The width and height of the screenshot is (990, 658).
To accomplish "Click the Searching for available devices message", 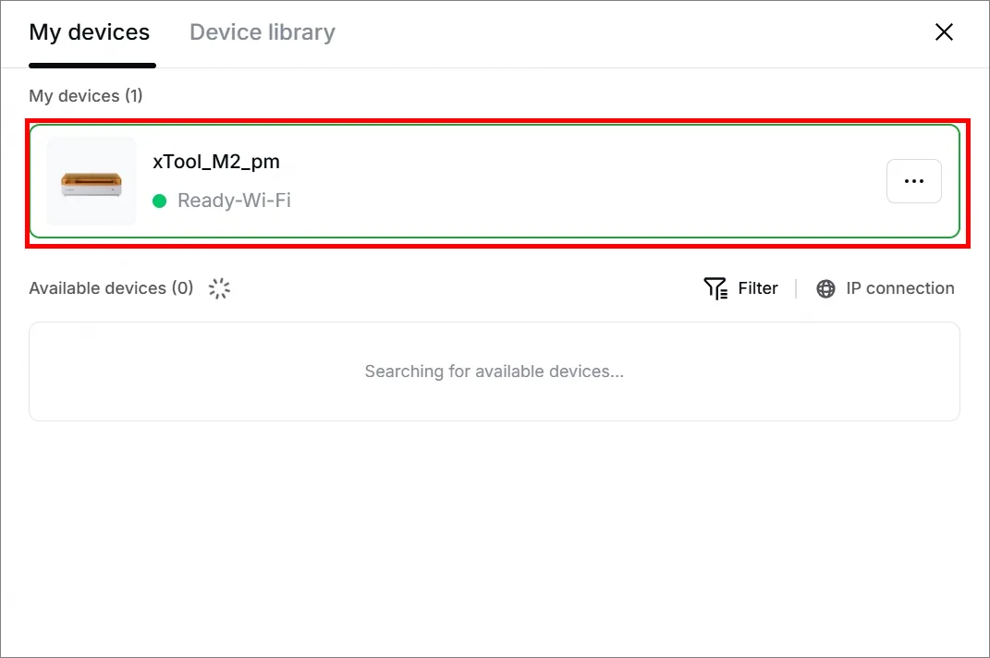I will (495, 372).
